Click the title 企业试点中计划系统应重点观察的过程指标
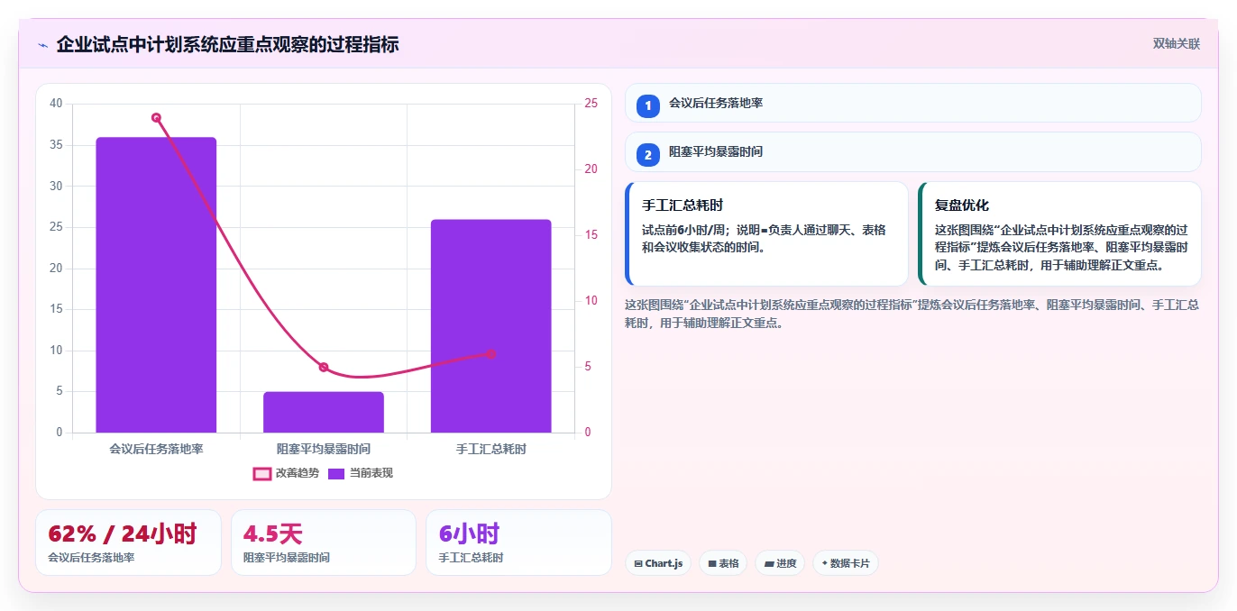 227,44
